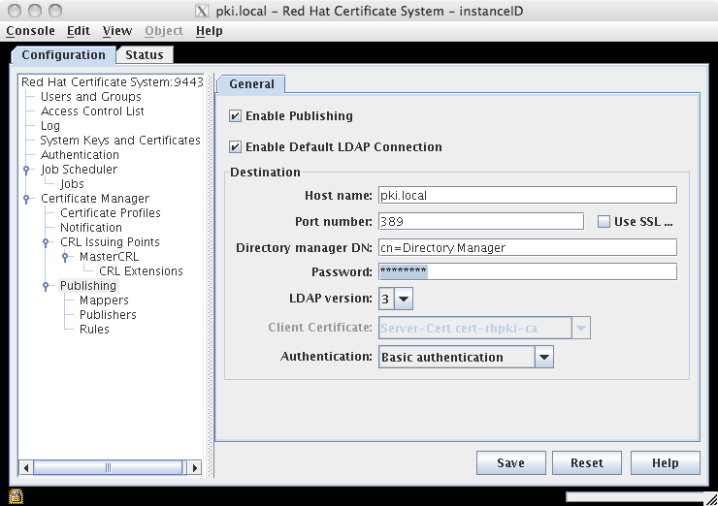Toggle the Enable Publishing checkbox
This screenshot has height=506, width=718.
235,115
